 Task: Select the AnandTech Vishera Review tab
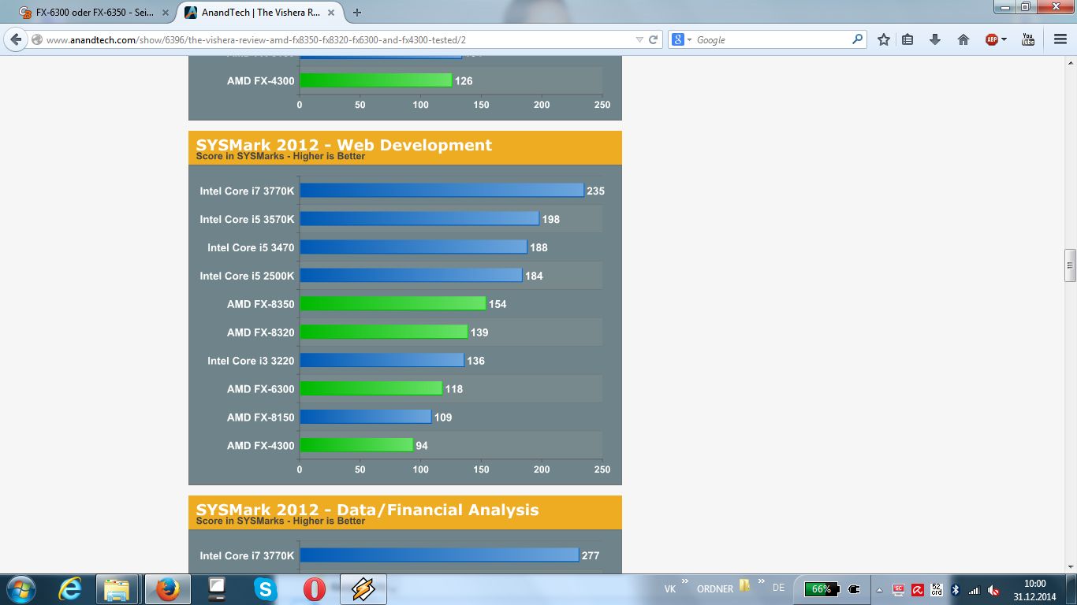260,13
